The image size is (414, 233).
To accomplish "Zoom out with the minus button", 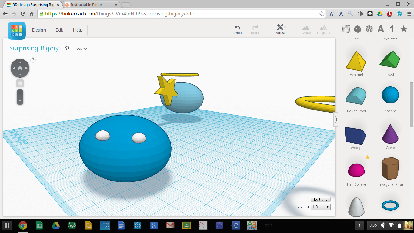I will 20,101.
